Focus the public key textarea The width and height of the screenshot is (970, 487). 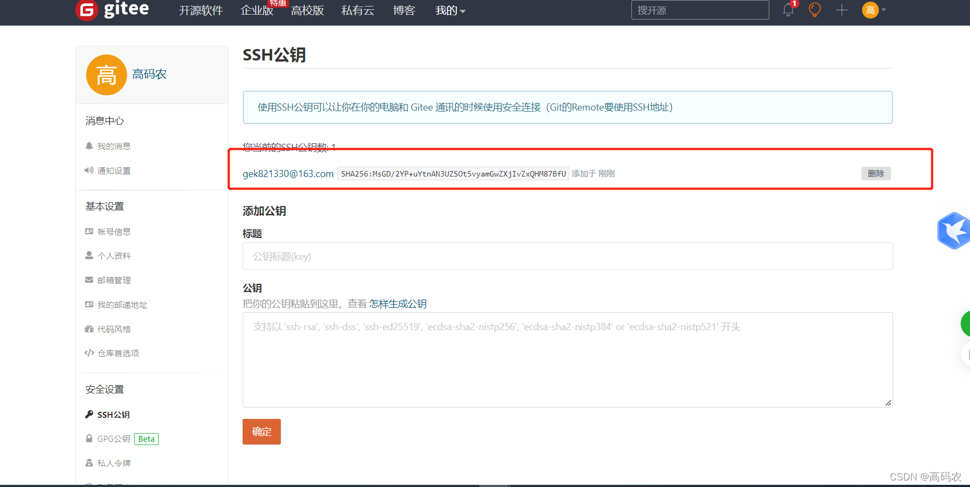coord(568,360)
